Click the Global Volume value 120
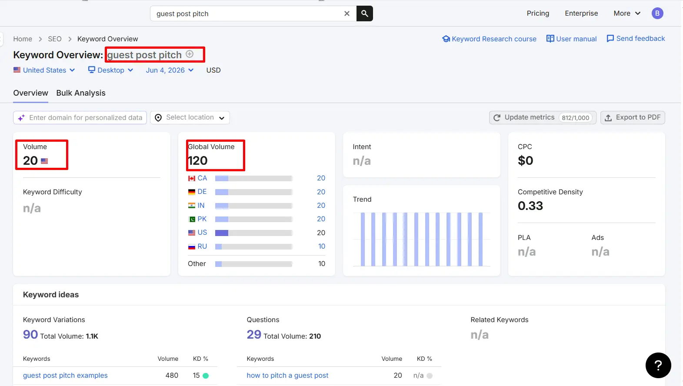The image size is (683, 386). tap(198, 161)
